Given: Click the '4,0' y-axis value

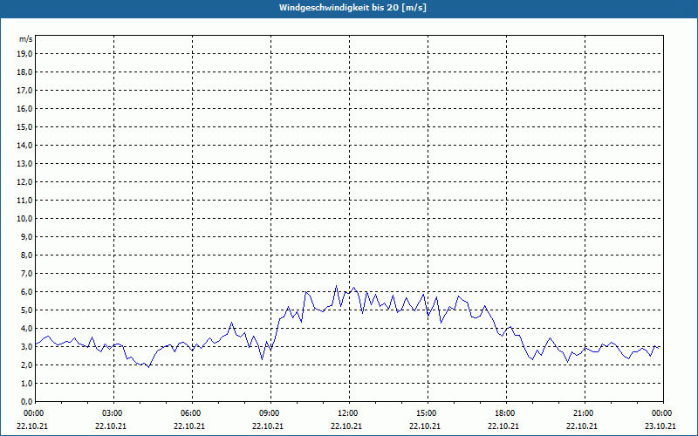Looking at the screenshot, I should pos(26,329).
